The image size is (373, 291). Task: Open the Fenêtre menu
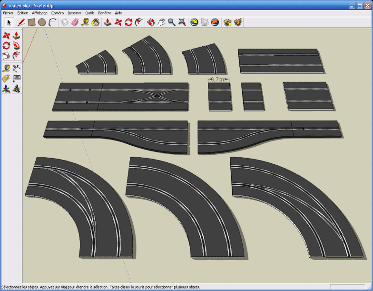pyautogui.click(x=105, y=13)
